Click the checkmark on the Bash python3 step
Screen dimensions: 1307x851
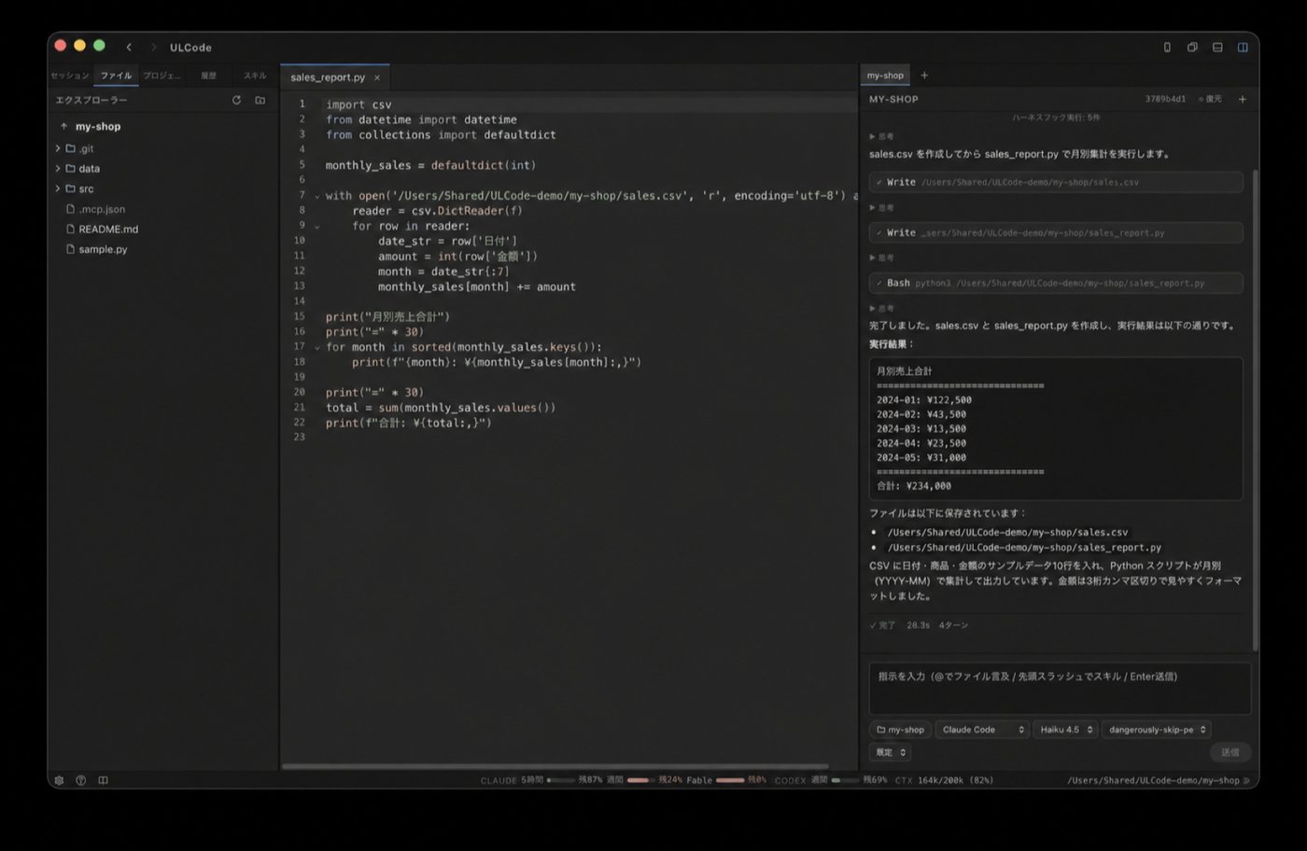(878, 283)
